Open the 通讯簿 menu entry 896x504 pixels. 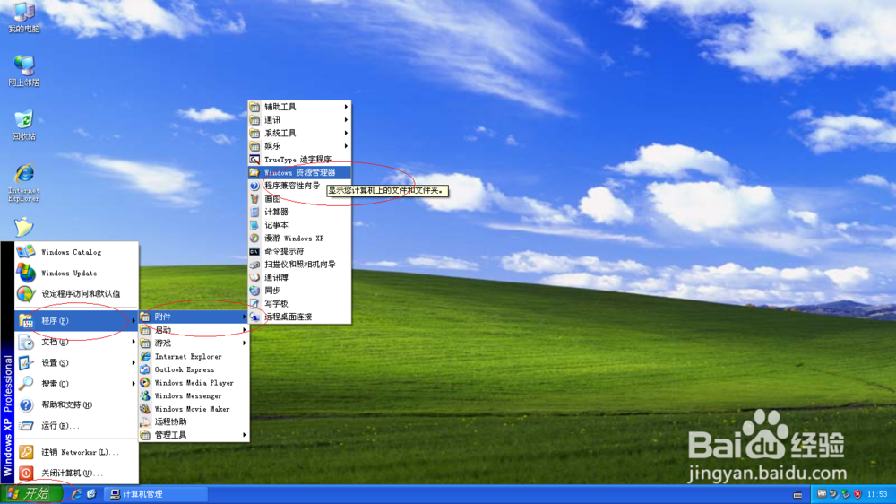click(300, 277)
